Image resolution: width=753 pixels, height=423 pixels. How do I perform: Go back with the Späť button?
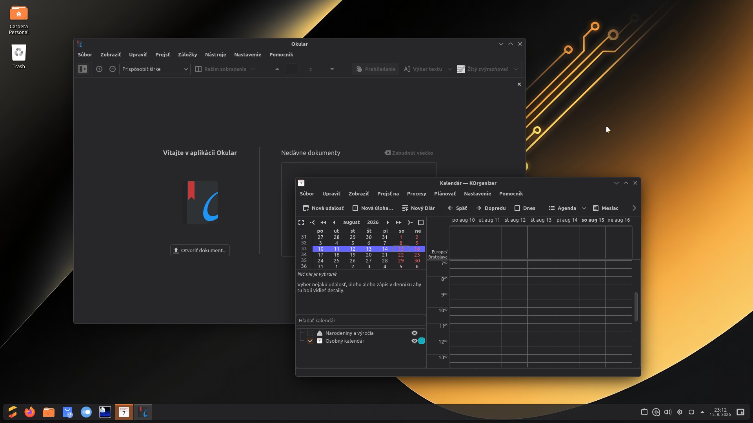[457, 208]
